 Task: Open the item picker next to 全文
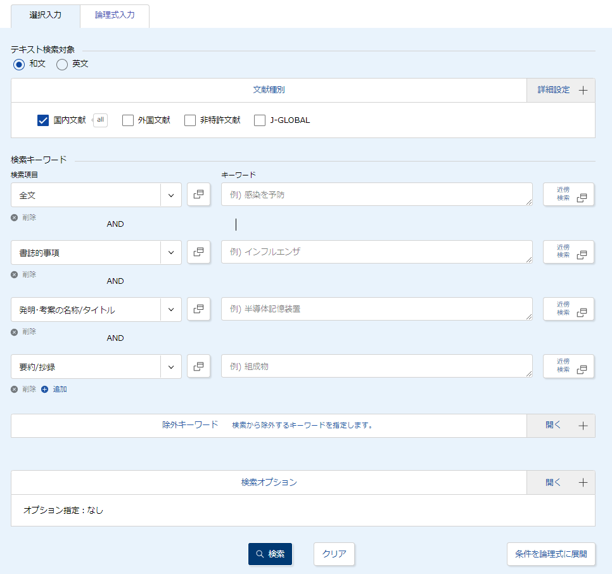(x=199, y=195)
